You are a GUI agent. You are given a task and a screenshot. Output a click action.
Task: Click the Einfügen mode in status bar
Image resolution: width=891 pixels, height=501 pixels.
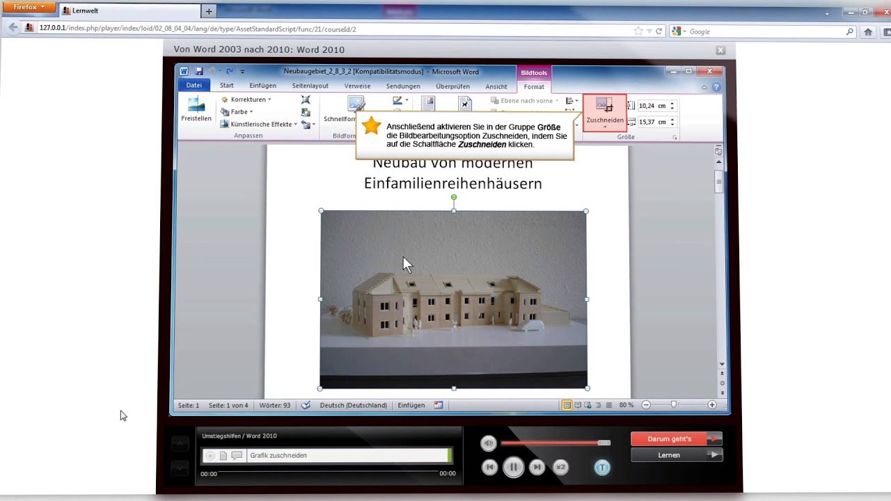coord(411,405)
